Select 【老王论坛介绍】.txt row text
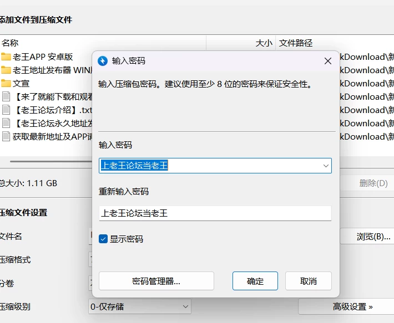Image resolution: width=394 pixels, height=323 pixels. pyautogui.click(x=53, y=110)
